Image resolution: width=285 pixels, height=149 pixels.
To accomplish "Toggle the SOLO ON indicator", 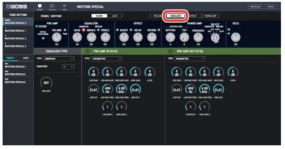I will 229,30.
